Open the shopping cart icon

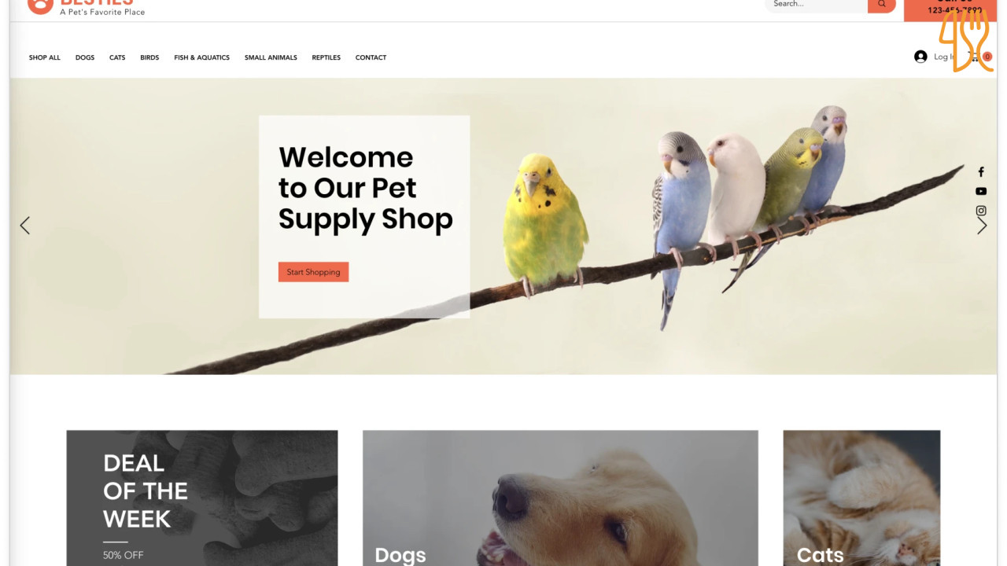point(976,57)
